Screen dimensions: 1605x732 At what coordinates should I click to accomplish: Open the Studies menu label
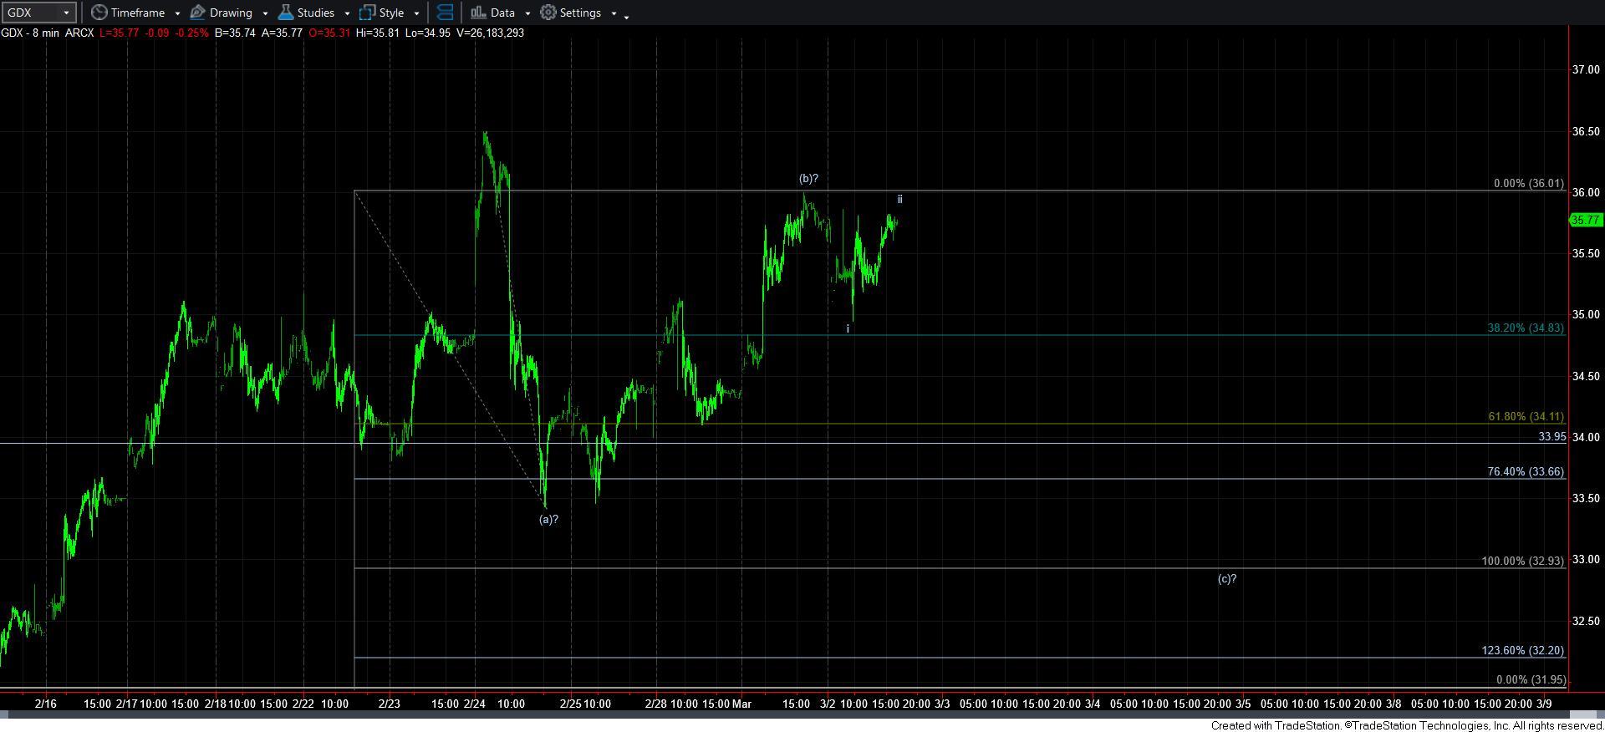(x=316, y=13)
